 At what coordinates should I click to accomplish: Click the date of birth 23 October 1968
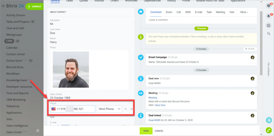point(60,98)
